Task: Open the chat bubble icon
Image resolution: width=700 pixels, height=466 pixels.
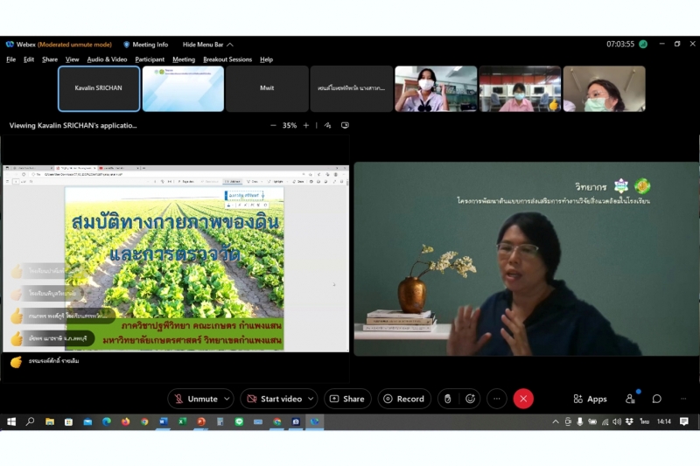Action: (x=657, y=399)
